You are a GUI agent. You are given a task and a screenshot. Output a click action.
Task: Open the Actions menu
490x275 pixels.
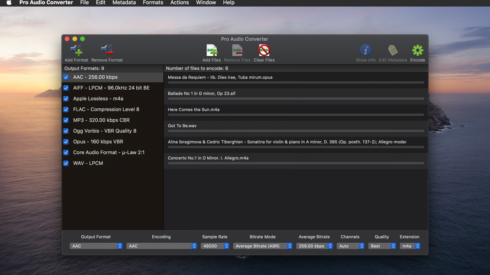coord(180,3)
